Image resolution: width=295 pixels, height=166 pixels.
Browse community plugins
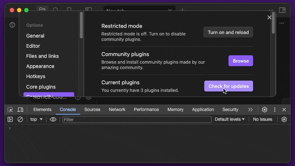[x=241, y=61]
